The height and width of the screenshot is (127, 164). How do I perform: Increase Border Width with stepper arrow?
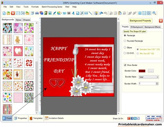tap(157, 83)
